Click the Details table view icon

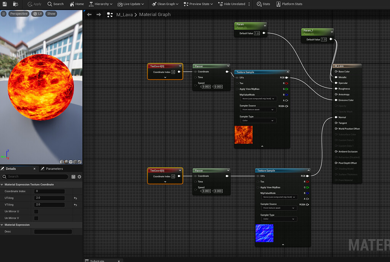click(73, 177)
